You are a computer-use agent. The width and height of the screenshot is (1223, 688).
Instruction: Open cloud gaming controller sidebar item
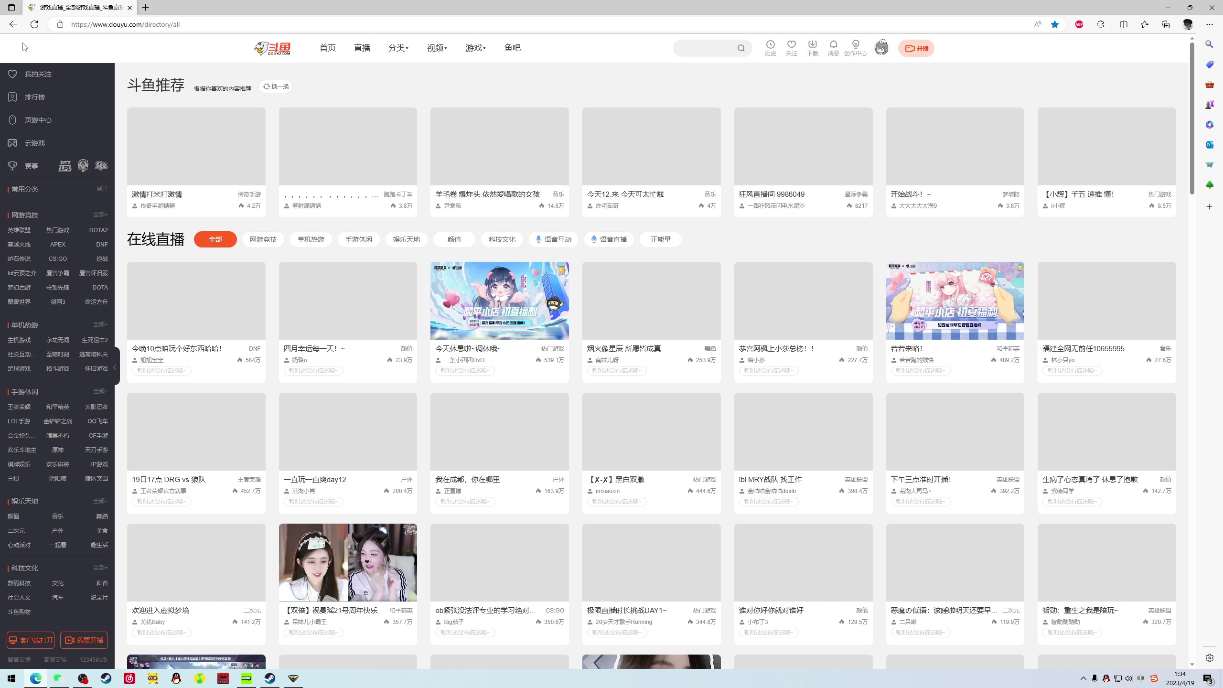[x=13, y=143]
